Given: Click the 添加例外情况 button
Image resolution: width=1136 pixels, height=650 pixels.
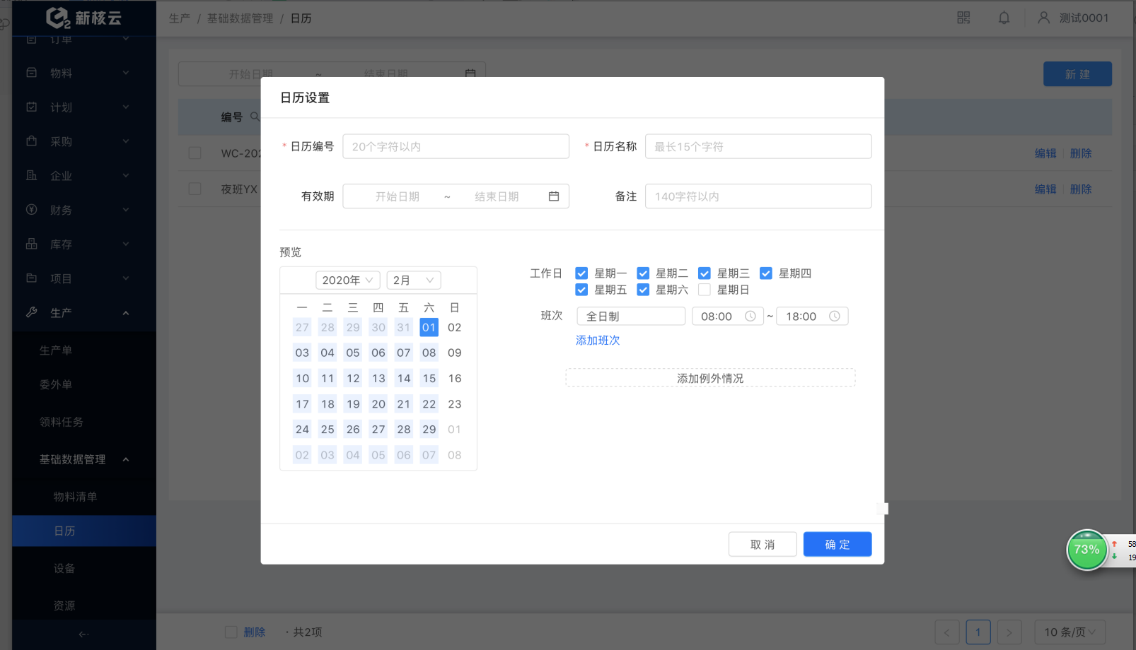Looking at the screenshot, I should [x=710, y=378].
